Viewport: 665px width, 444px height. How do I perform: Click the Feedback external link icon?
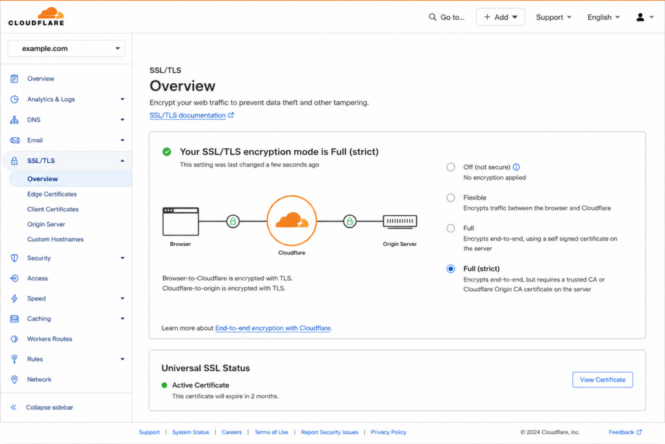[x=639, y=432]
